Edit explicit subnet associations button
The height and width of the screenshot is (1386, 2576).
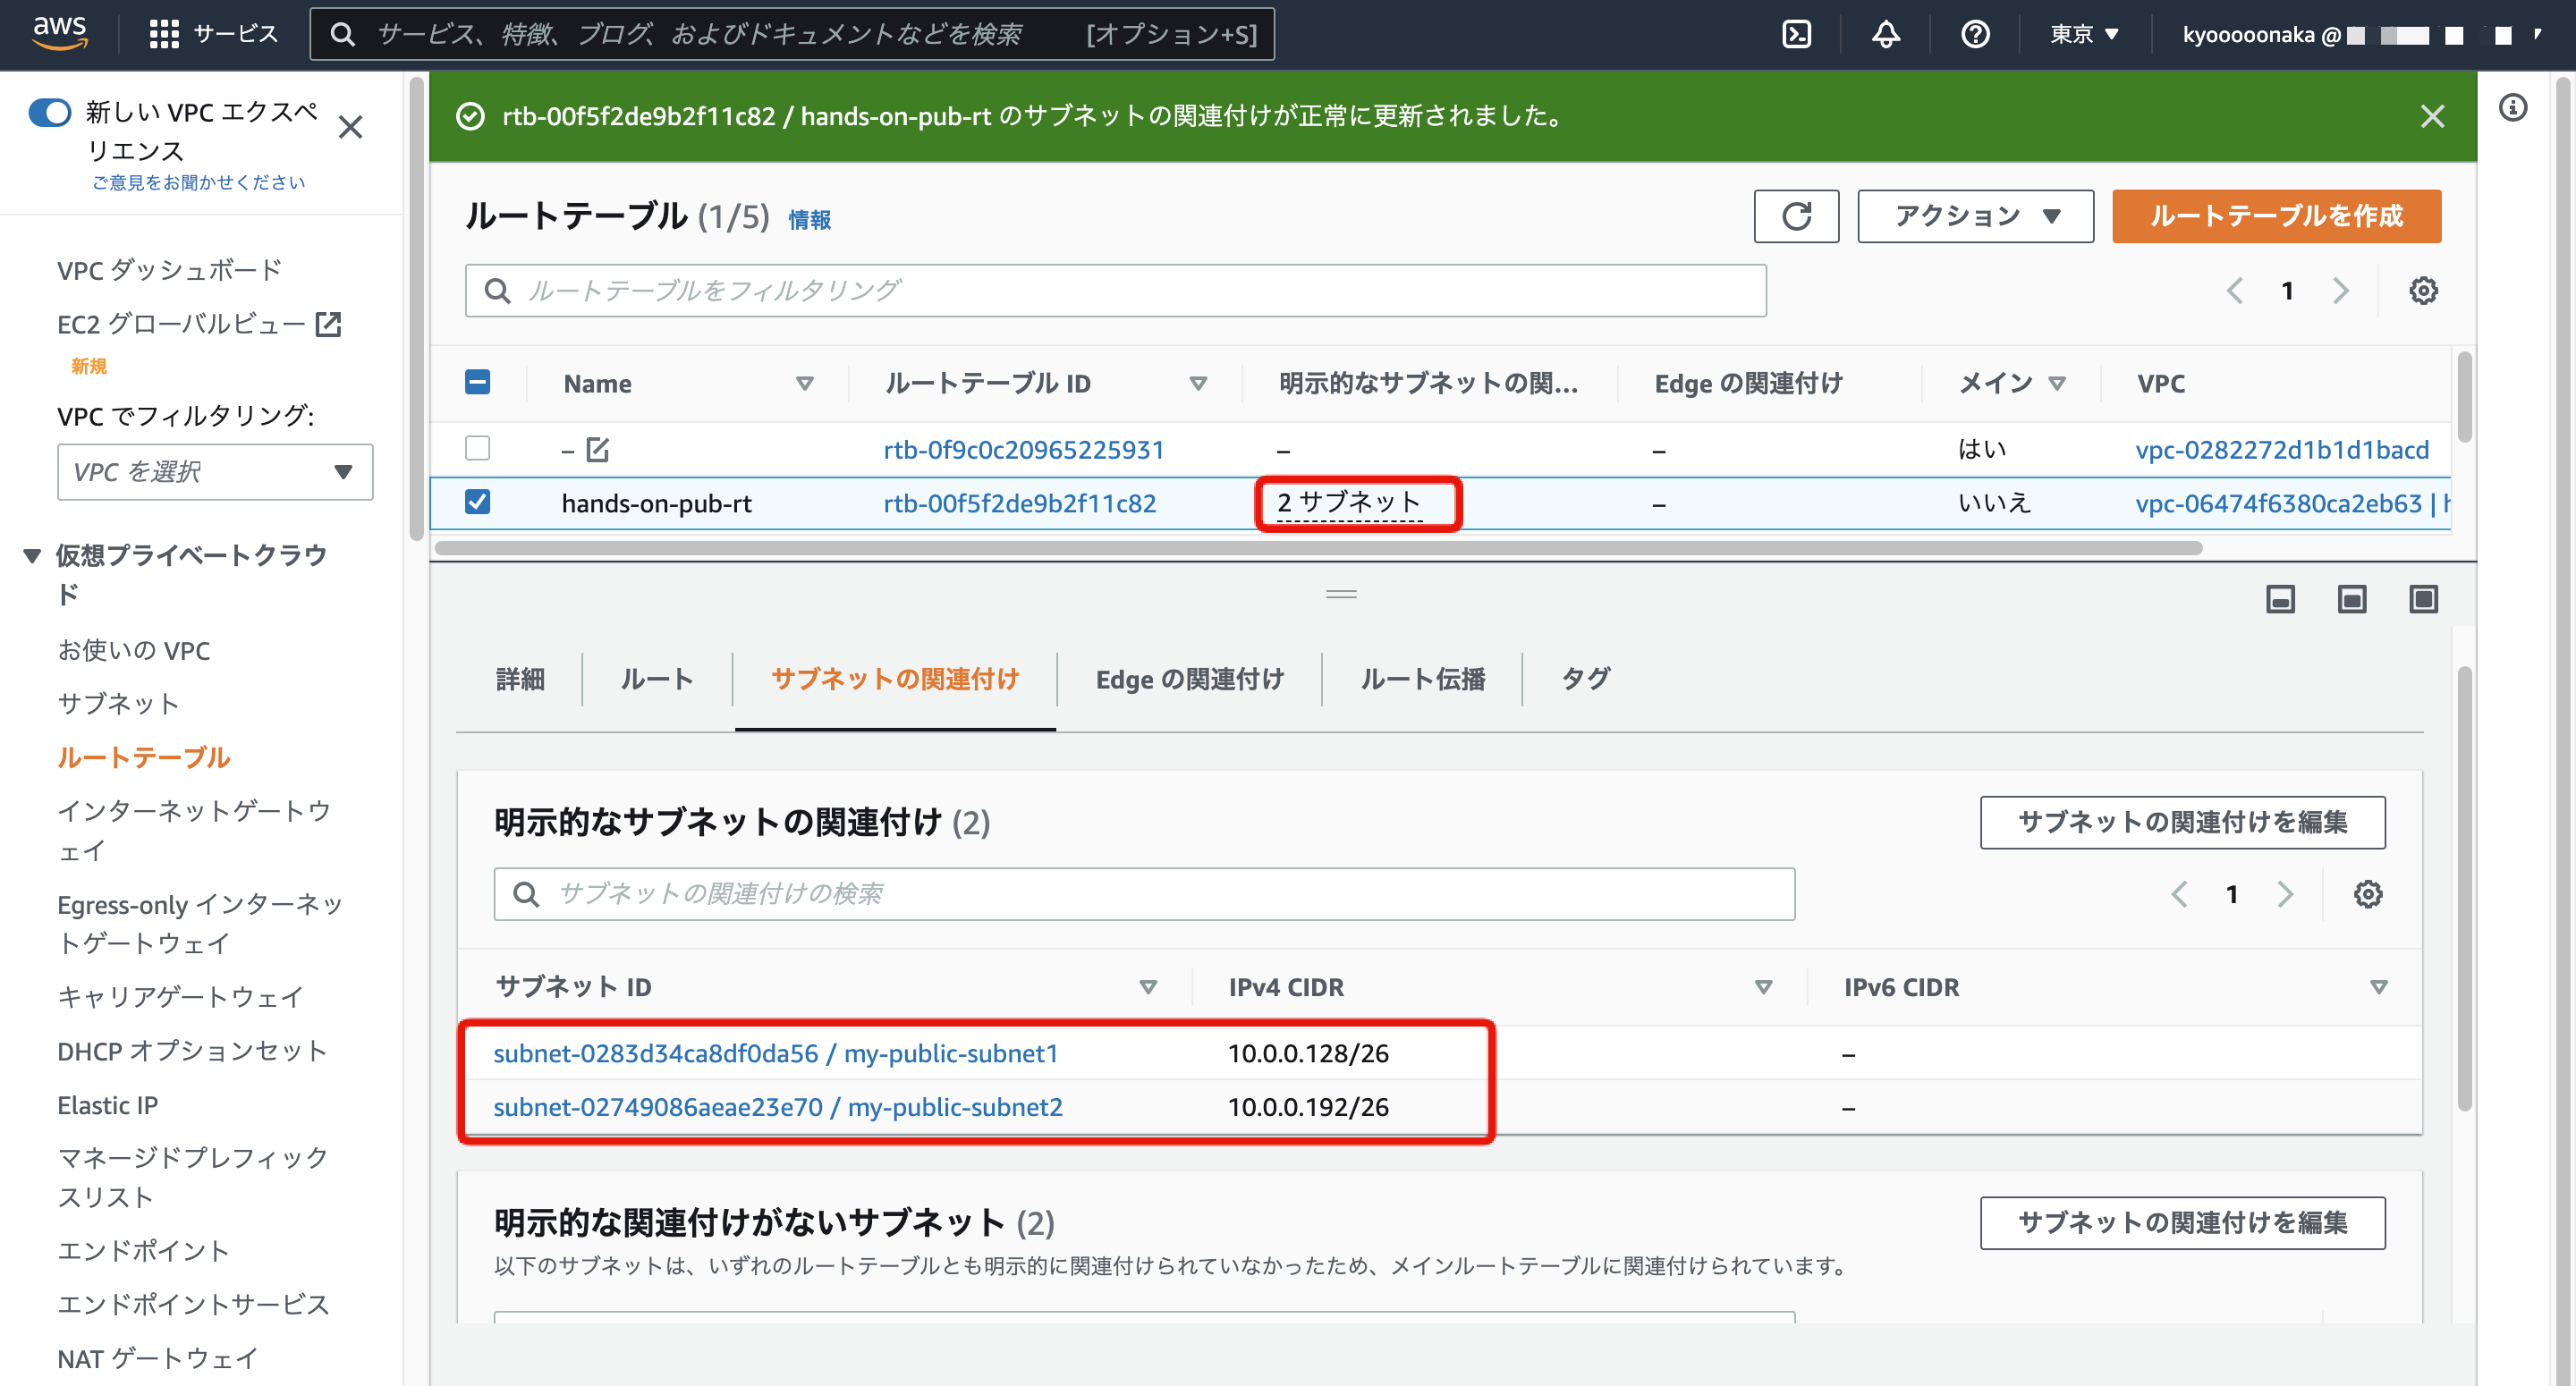click(2182, 822)
